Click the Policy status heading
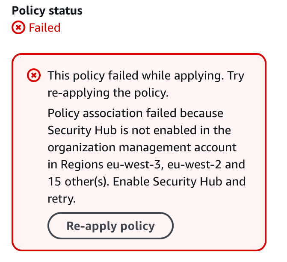287x262 pixels. [47, 11]
